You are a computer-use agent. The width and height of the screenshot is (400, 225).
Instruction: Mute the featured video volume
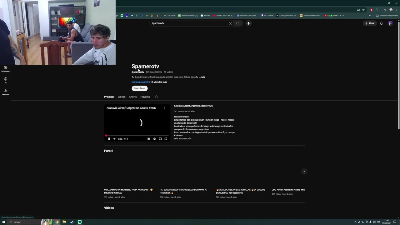[114, 139]
